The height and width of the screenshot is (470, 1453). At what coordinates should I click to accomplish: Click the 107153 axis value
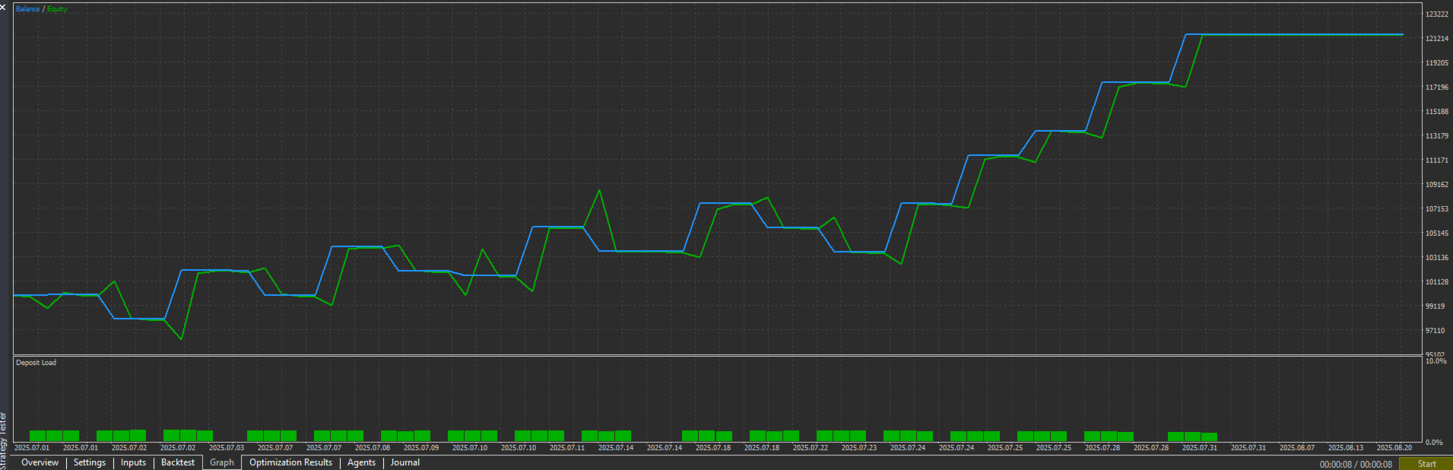point(1437,209)
